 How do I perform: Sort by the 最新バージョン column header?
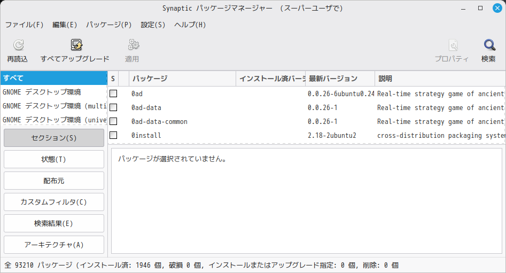(x=340, y=79)
